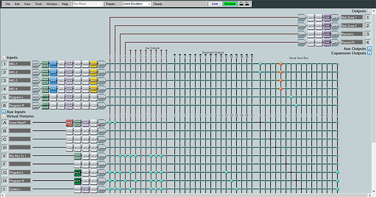This screenshot has width=376, height=197.
Task: Switch to Live mode
Action: tap(215, 4)
